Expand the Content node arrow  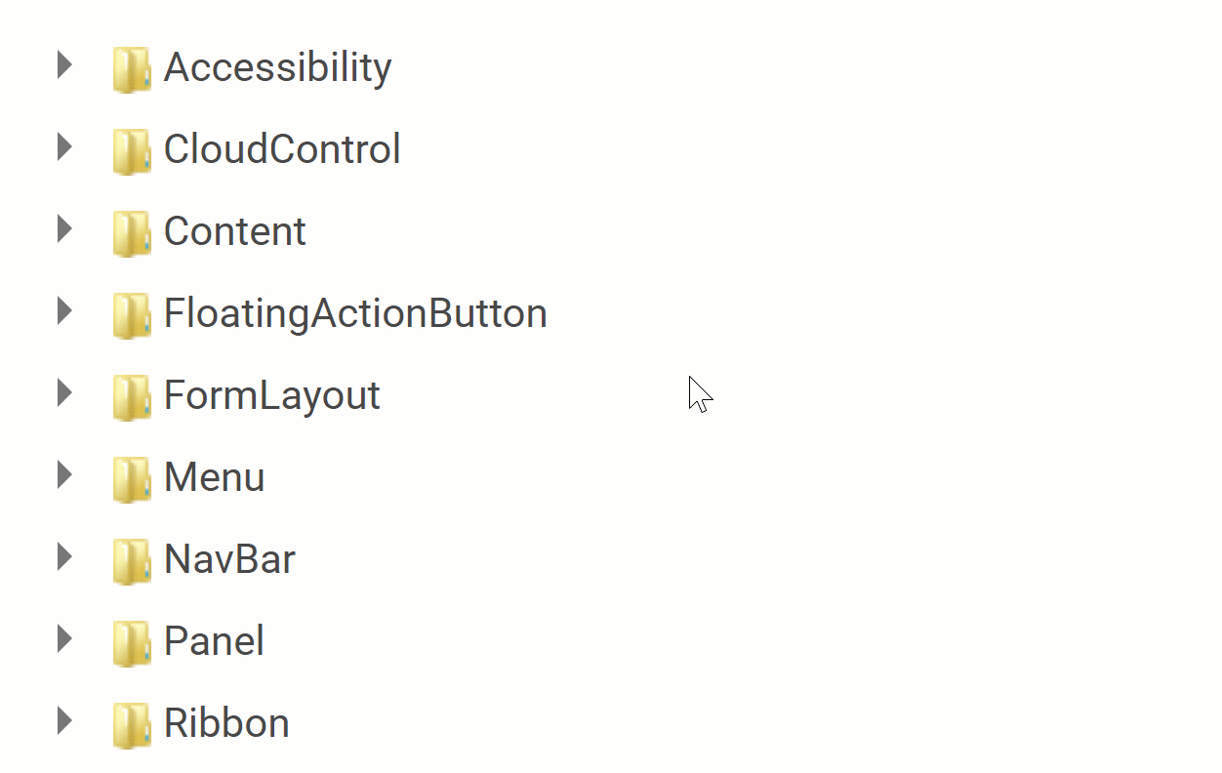coord(64,229)
